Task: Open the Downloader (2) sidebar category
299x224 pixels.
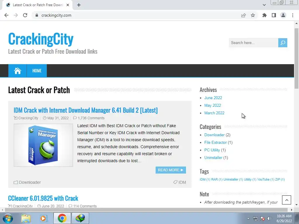Action: pyautogui.click(x=215, y=135)
